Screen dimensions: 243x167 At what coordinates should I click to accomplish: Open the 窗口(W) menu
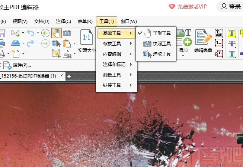point(129,22)
